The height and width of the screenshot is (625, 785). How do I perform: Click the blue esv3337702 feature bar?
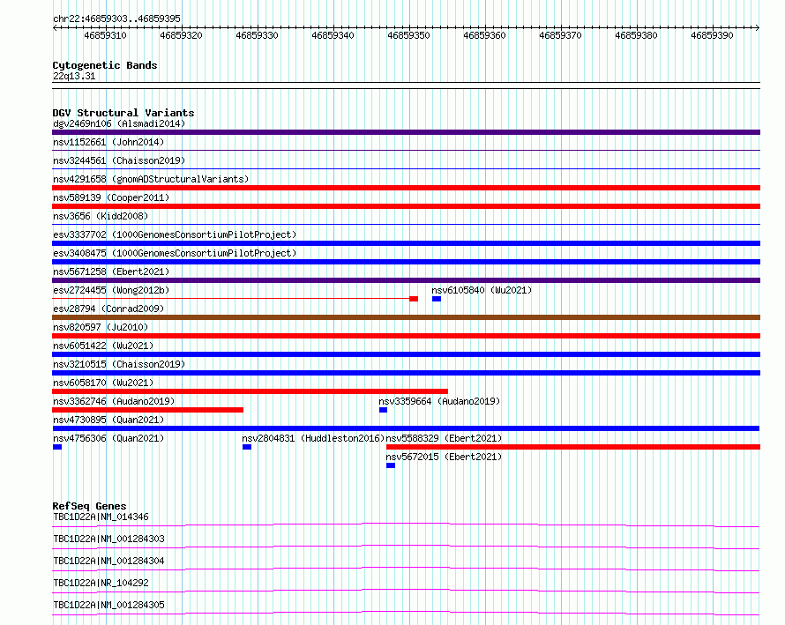406,243
